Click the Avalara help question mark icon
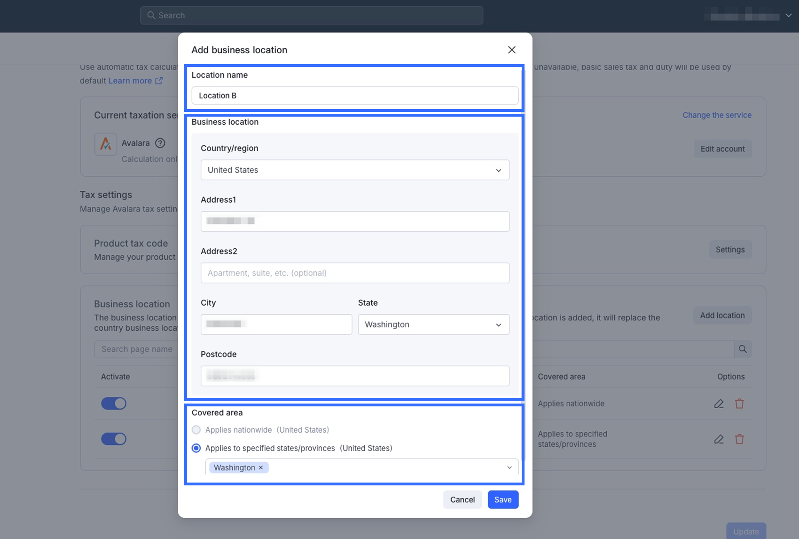Screen dimensions: 799x539 pyautogui.click(x=160, y=143)
